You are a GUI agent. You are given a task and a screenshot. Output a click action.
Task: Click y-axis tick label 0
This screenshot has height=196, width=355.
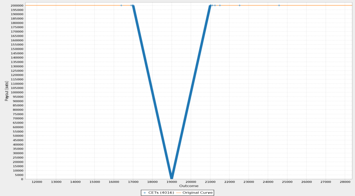pyautogui.click(x=22, y=179)
